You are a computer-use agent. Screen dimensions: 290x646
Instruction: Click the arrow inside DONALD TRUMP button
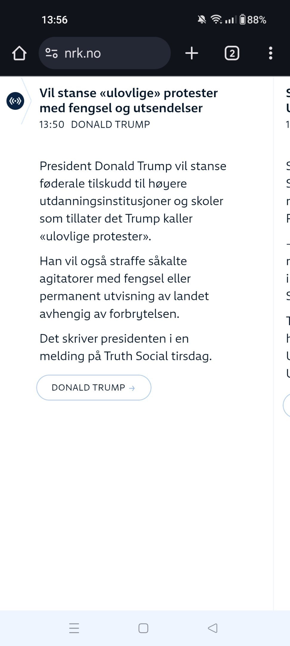[x=132, y=388]
